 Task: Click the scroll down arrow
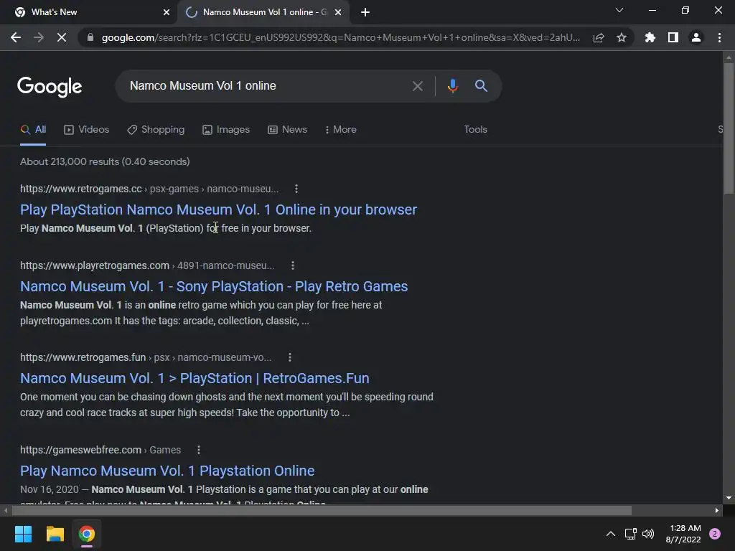click(729, 498)
